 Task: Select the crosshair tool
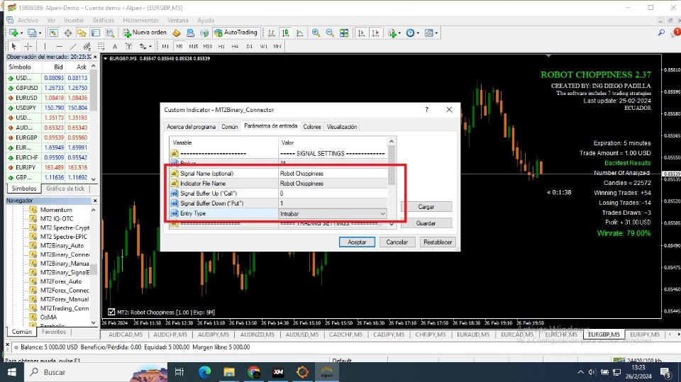[x=28, y=46]
